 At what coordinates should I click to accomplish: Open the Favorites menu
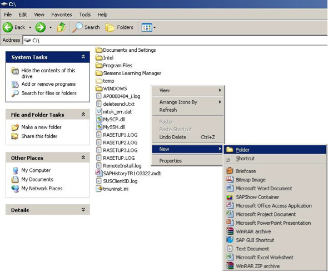coord(62,14)
